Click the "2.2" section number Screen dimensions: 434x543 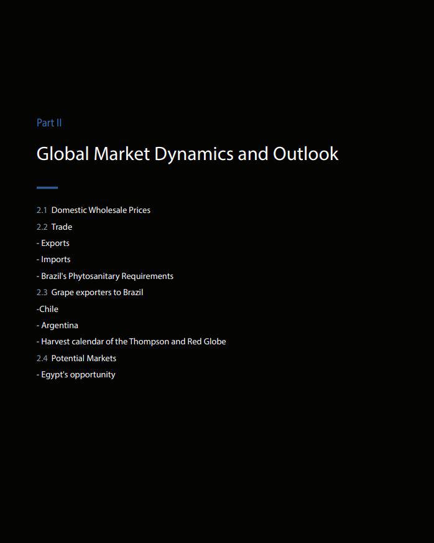[x=42, y=227]
